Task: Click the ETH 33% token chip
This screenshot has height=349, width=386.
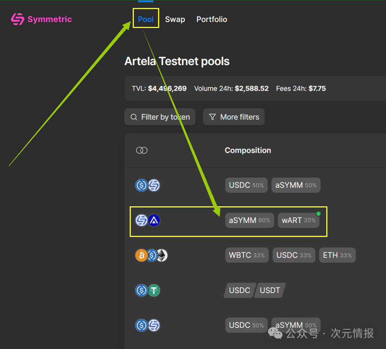Action: point(337,256)
